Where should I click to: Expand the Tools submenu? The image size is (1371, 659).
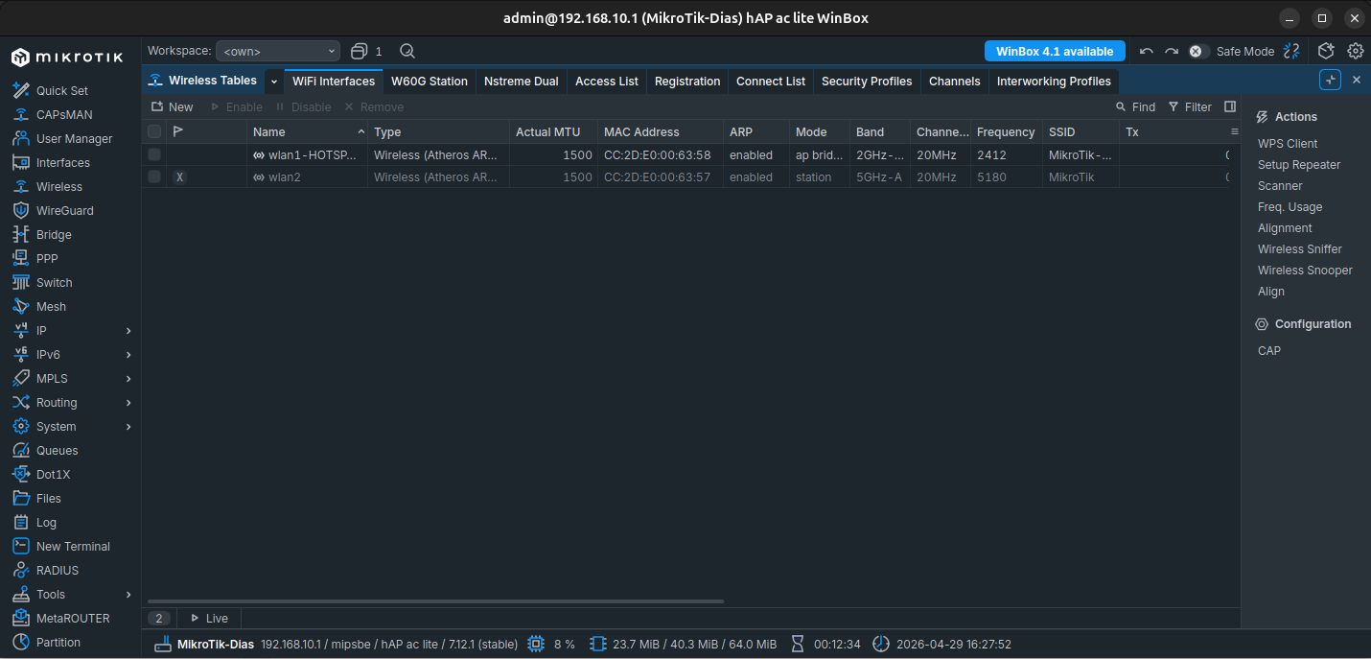(x=128, y=594)
